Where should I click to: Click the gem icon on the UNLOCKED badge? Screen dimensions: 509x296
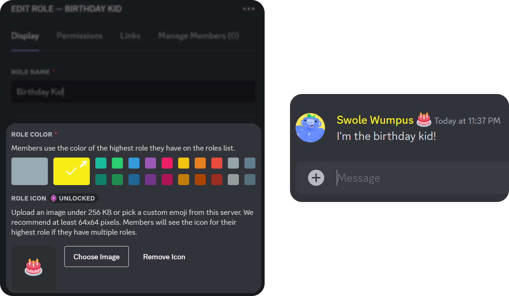[54, 198]
